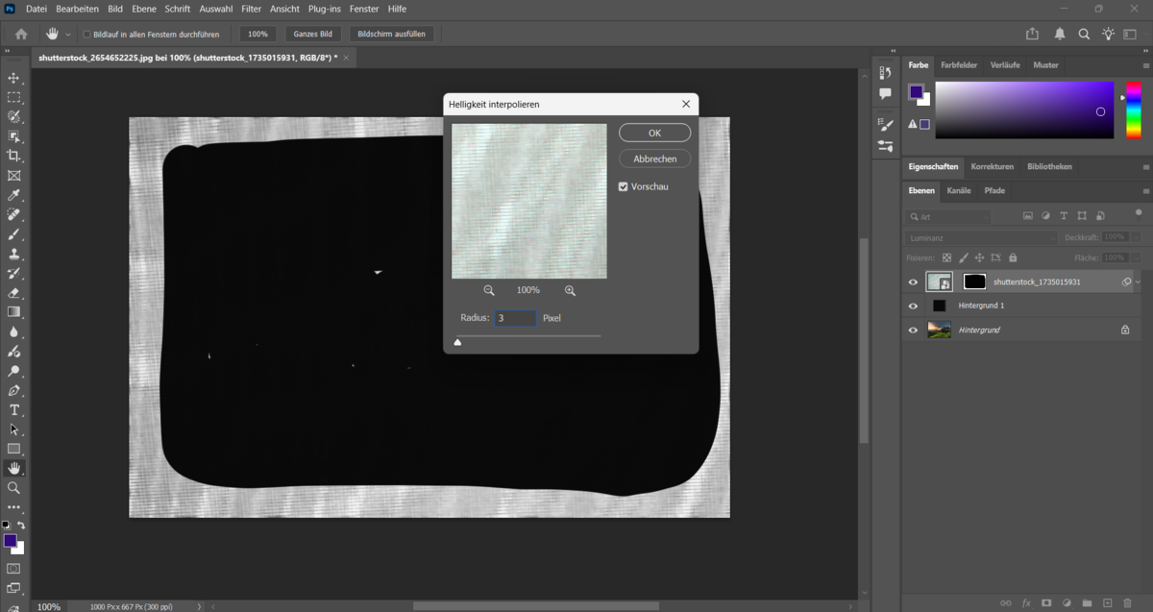Open the Luminanz blend mode dropdown
The height and width of the screenshot is (612, 1153).
coord(980,236)
